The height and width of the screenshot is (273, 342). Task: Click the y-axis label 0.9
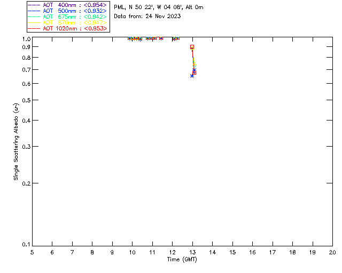26,47
